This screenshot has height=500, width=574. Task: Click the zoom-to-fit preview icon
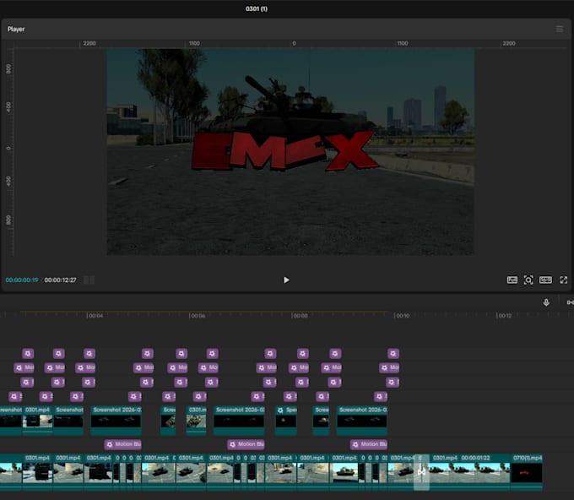528,280
